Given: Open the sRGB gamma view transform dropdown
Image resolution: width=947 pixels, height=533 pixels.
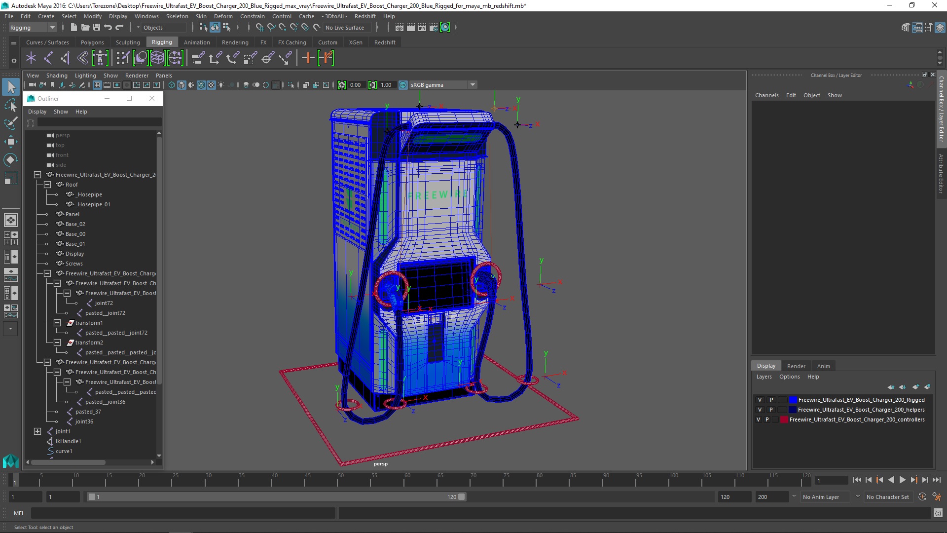Looking at the screenshot, I should (443, 85).
